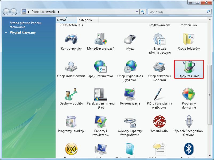Image resolution: width=214 pixels, height=160 pixels.
Task: Select Wygląd klasyczny view link
Action: point(23,33)
